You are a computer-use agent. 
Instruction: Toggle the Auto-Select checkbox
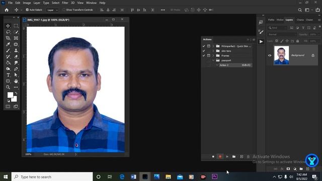tap(27, 10)
